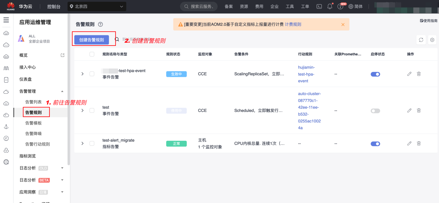Click the globe language icon beside 简体
Image resolution: width=439 pixels, height=203 pixels.
coord(351,6)
